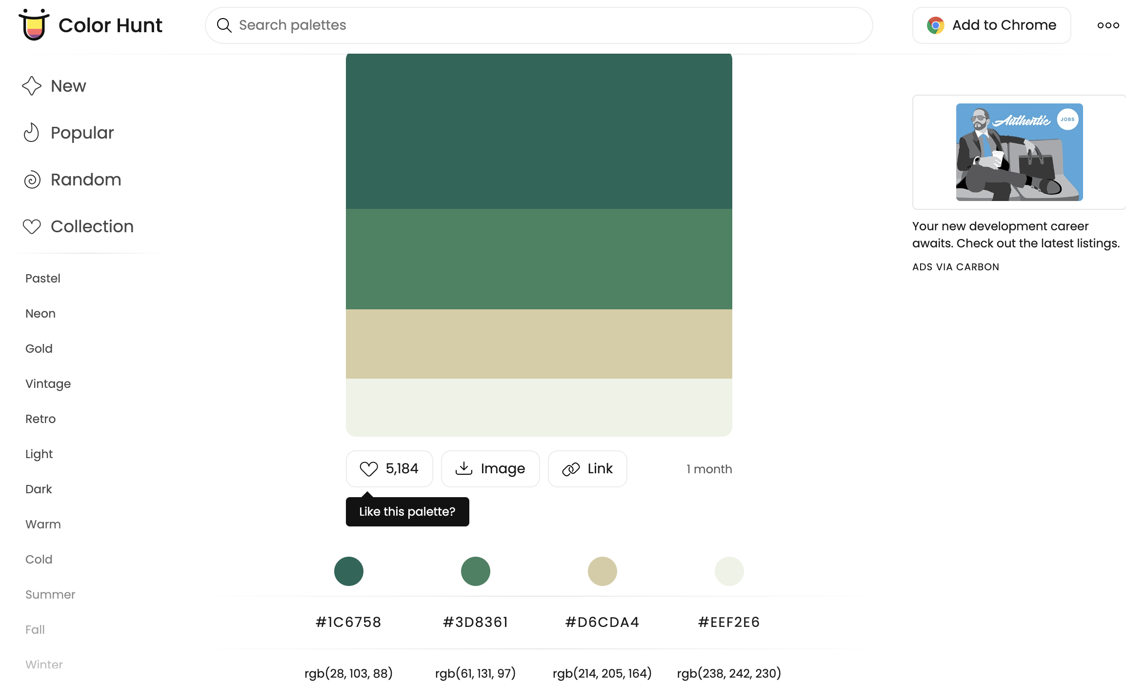Click the search magnifier icon
This screenshot has height=685, width=1126.
(x=224, y=25)
